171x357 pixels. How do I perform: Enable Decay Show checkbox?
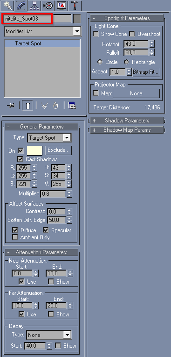coord(58,346)
